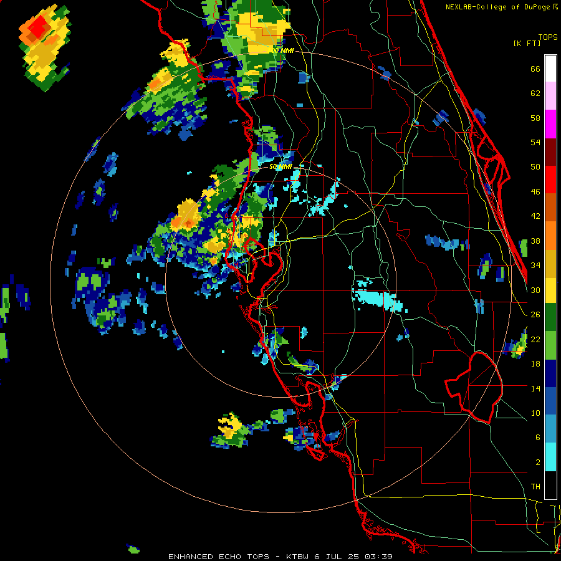Click the cyan legend swatch
This screenshot has height=561, width=561.
point(550,458)
